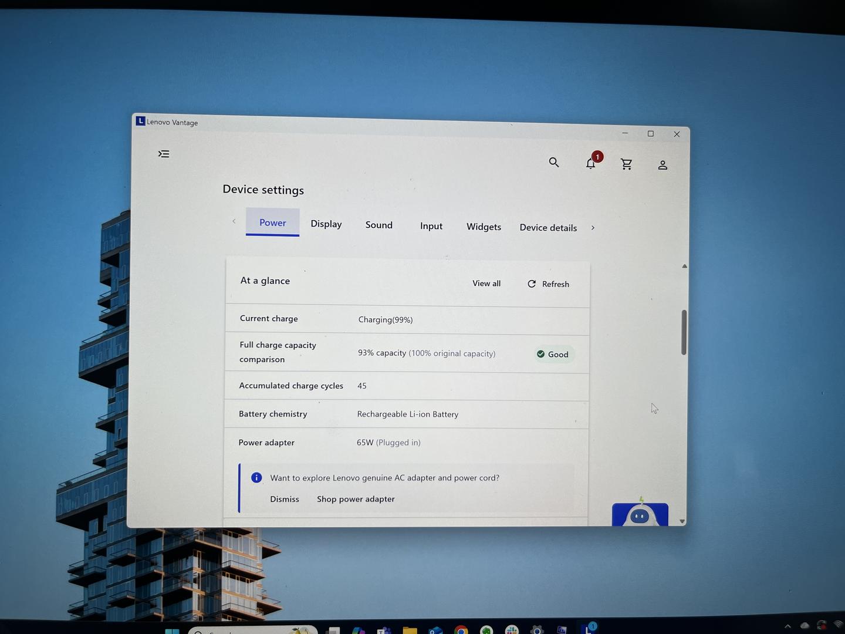The height and width of the screenshot is (634, 845).
Task: Switch to the Display tab
Action: (x=326, y=224)
